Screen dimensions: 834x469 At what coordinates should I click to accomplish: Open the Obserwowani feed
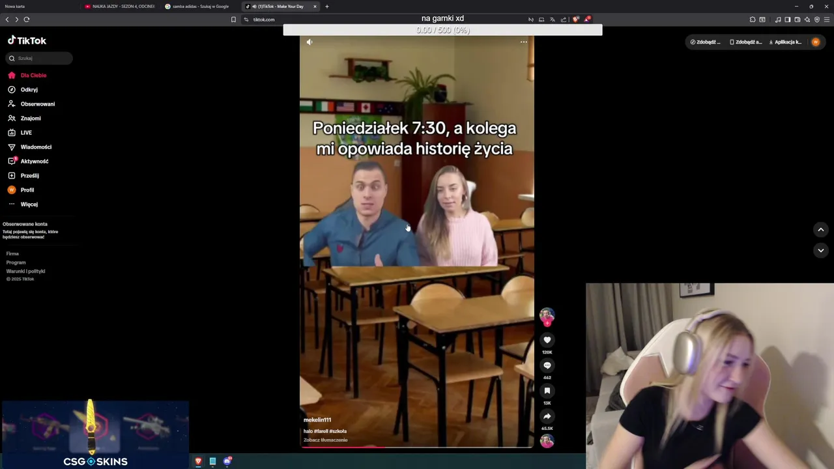pyautogui.click(x=37, y=104)
